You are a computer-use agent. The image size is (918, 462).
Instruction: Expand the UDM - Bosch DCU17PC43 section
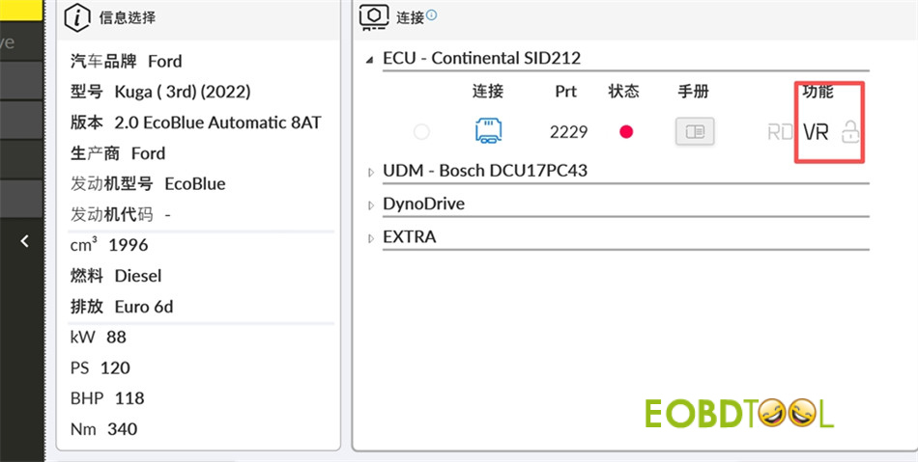point(370,172)
